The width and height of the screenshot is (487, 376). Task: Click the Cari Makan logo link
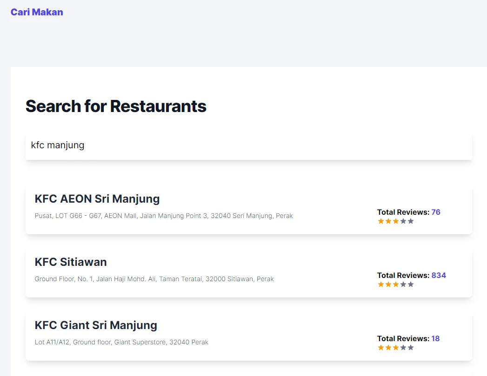(37, 12)
